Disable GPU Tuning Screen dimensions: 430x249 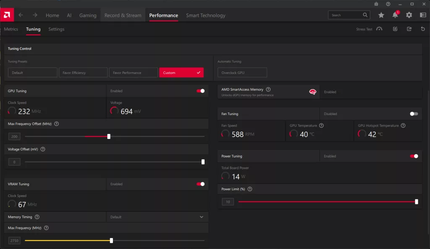click(x=200, y=91)
